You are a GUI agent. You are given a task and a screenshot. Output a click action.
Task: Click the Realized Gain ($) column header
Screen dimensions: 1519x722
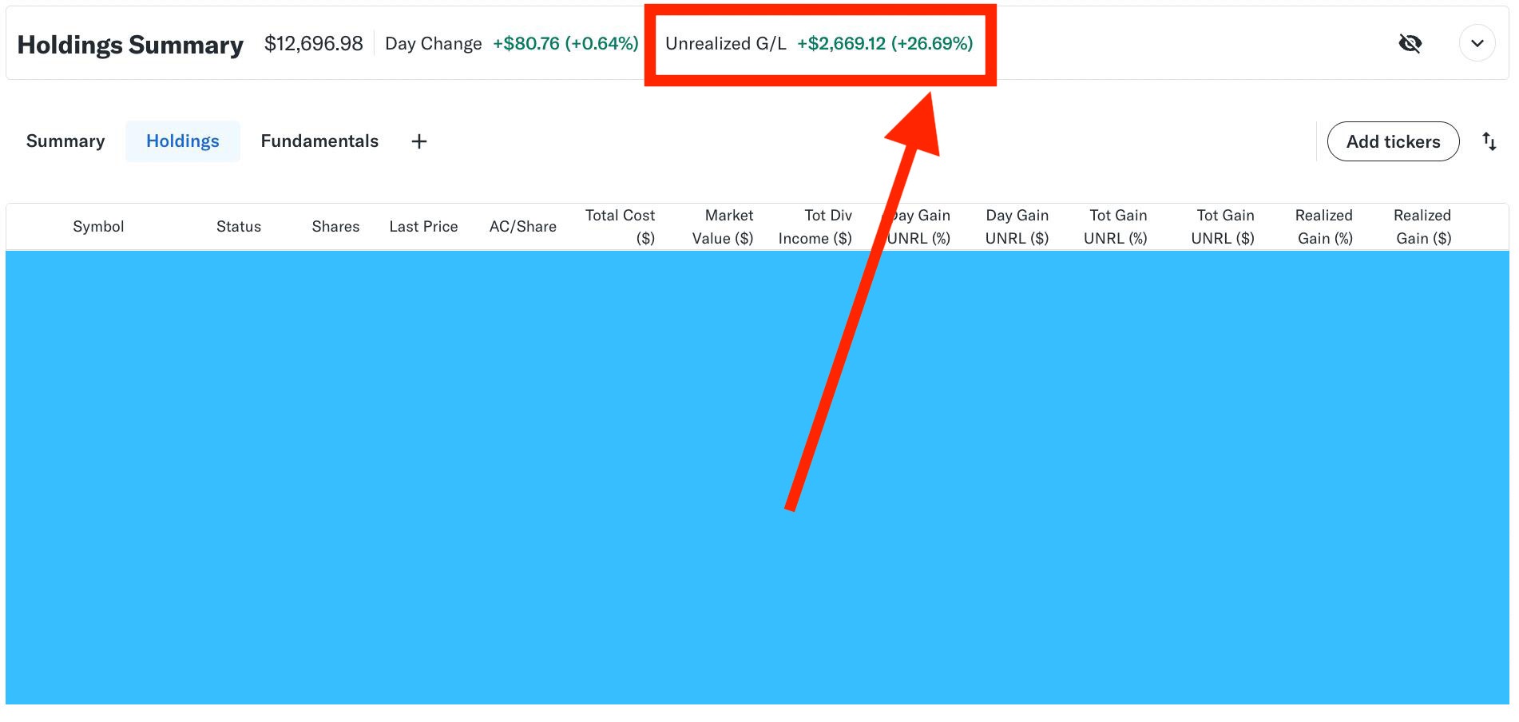click(x=1422, y=227)
